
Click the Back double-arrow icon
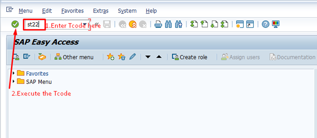coord(122,25)
